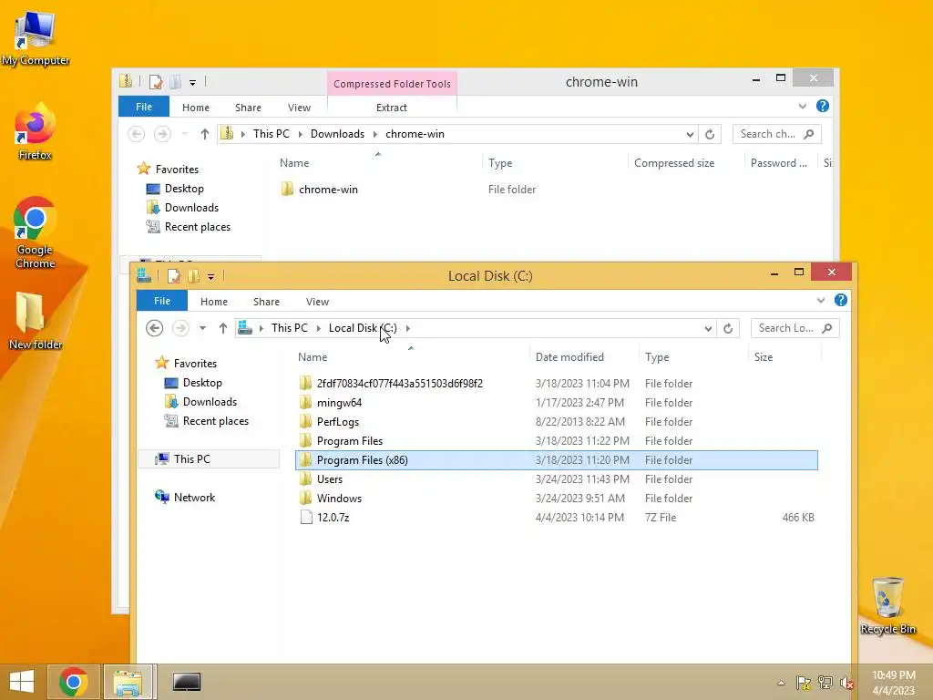The image size is (933, 700).
Task: Go forward in Local Disk (C:) window
Action: (x=180, y=328)
